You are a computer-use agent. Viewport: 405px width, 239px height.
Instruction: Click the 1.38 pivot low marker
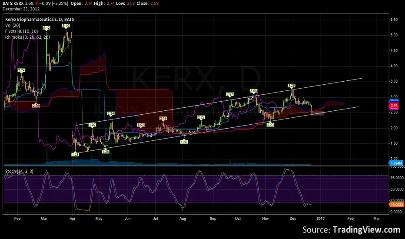point(106,152)
